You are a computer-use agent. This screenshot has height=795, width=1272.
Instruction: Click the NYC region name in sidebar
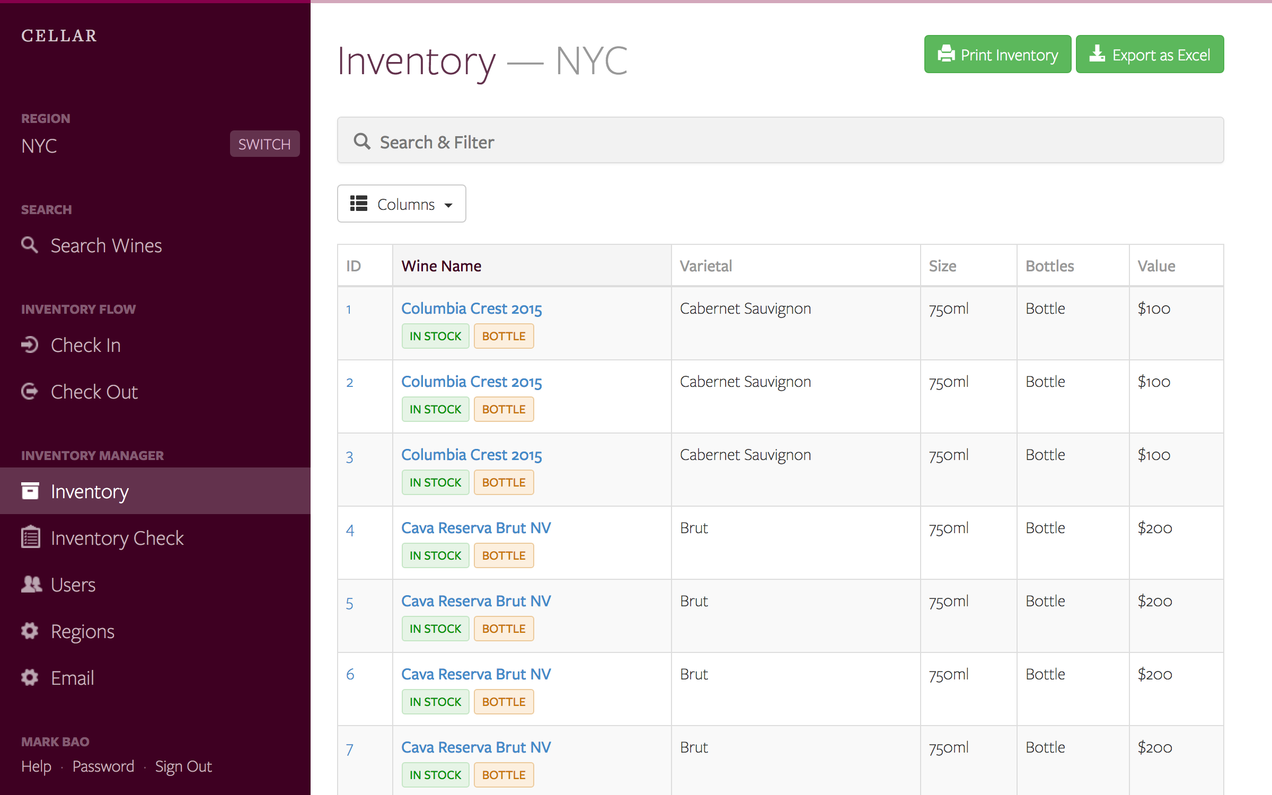(39, 146)
